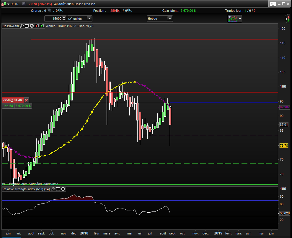Show DLTR instrument information icon
The width and height of the screenshot is (292, 238).
tap(24, 4)
